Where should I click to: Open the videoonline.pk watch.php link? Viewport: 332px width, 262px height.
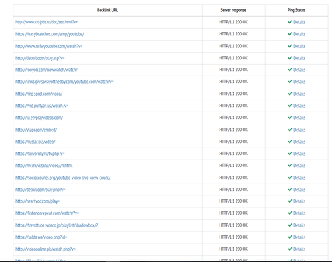45,249
